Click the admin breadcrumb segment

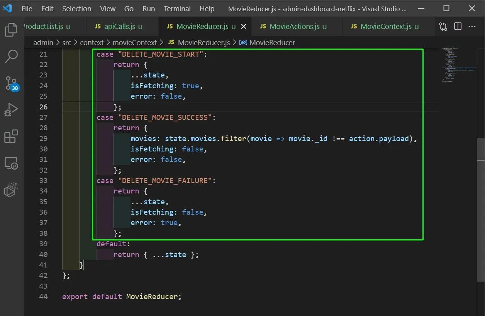[43, 42]
